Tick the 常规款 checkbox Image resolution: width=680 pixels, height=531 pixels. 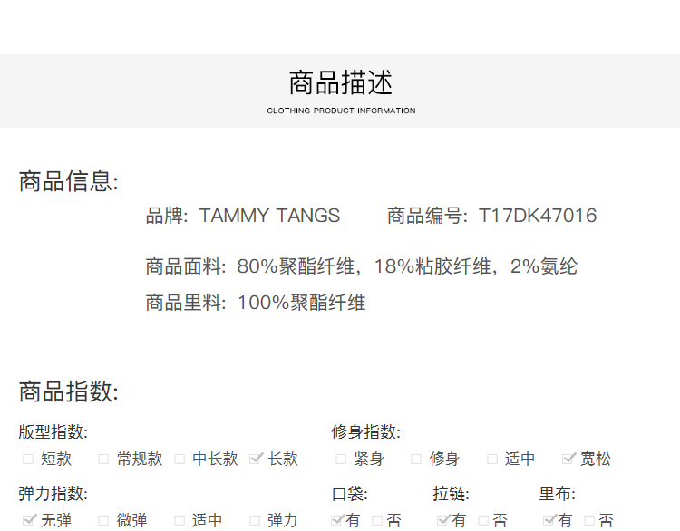[103, 459]
